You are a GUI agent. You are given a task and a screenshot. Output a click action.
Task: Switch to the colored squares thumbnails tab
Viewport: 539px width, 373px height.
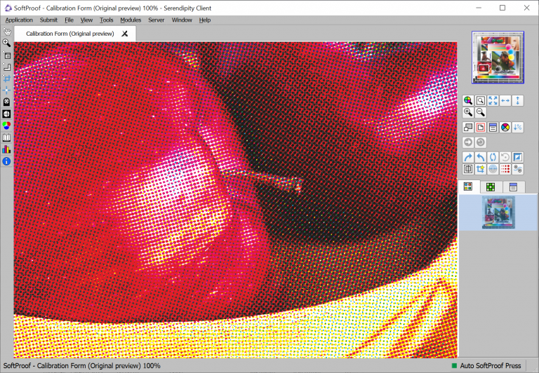tap(468, 186)
